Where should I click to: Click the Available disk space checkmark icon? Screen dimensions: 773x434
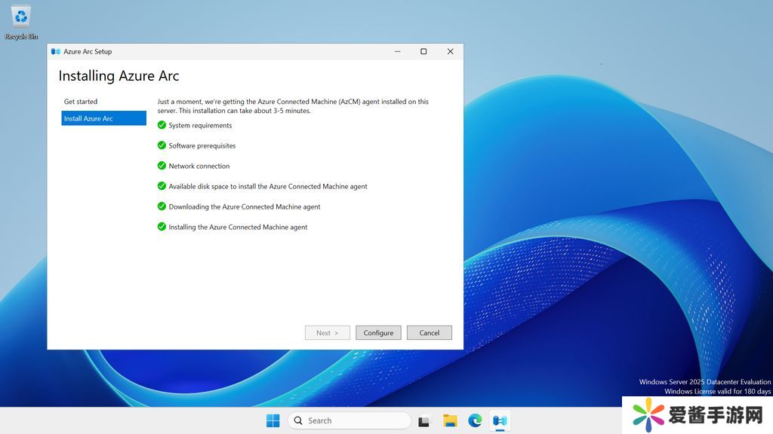(162, 186)
